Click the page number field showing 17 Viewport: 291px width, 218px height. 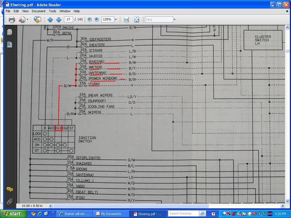pos(68,20)
